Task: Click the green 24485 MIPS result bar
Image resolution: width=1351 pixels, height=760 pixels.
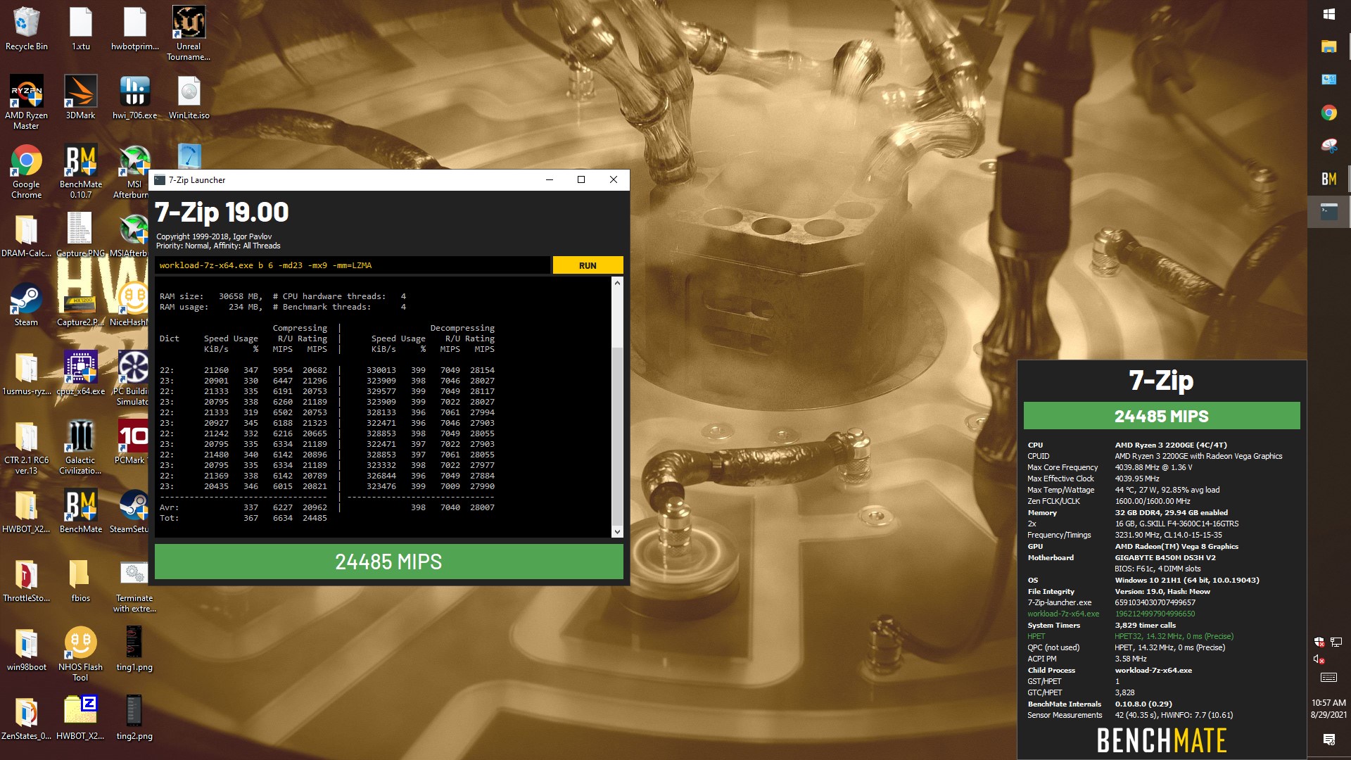Action: click(x=388, y=562)
